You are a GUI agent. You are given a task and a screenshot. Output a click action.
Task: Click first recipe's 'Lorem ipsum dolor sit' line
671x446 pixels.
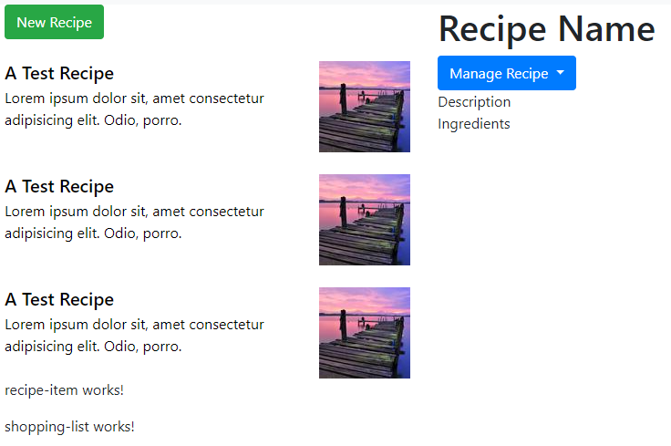(x=134, y=98)
